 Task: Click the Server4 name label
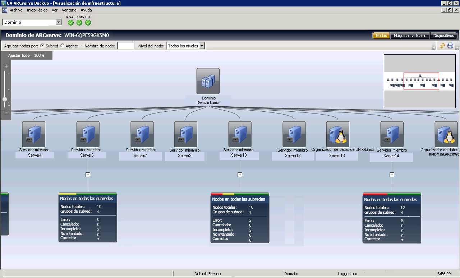pos(35,155)
